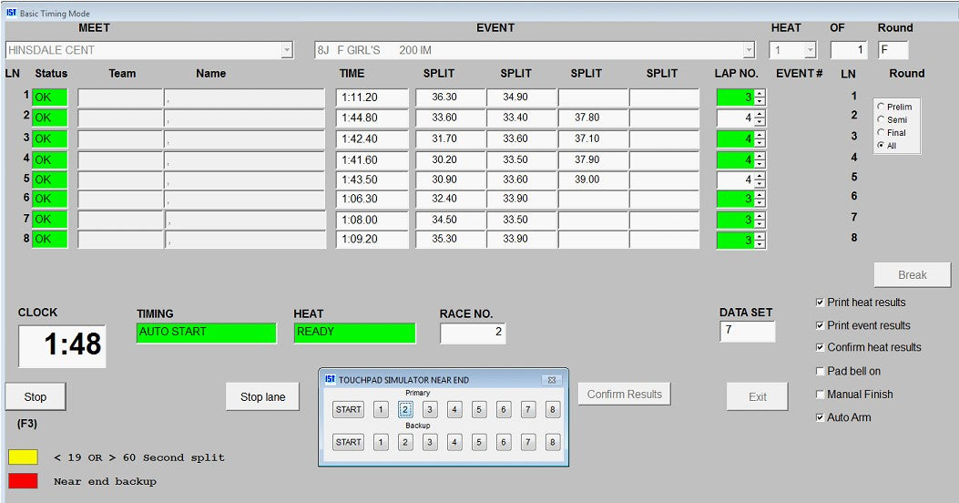Screen dimensions: 959x503
Task: Close the Touchpad Simulator Near End dialog
Action: pos(552,380)
